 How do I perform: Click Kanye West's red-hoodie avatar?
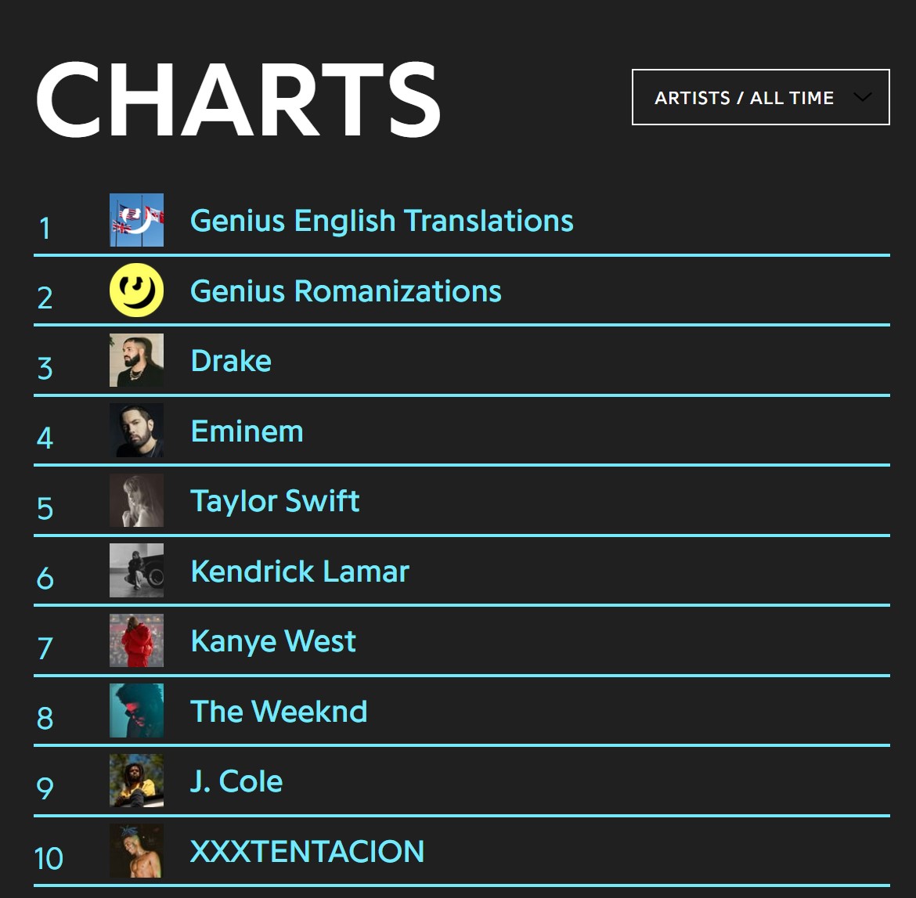point(136,640)
